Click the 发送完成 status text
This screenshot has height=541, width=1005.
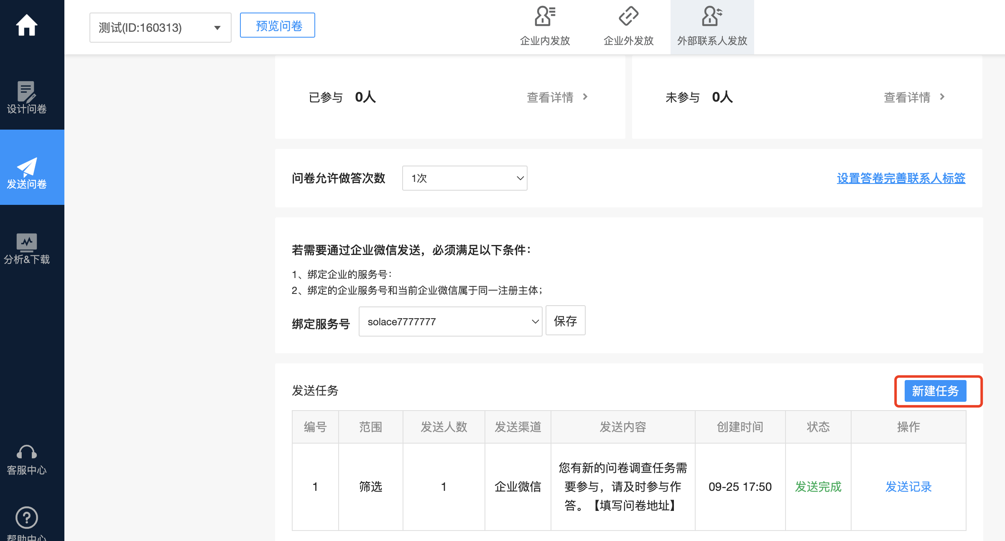[818, 487]
